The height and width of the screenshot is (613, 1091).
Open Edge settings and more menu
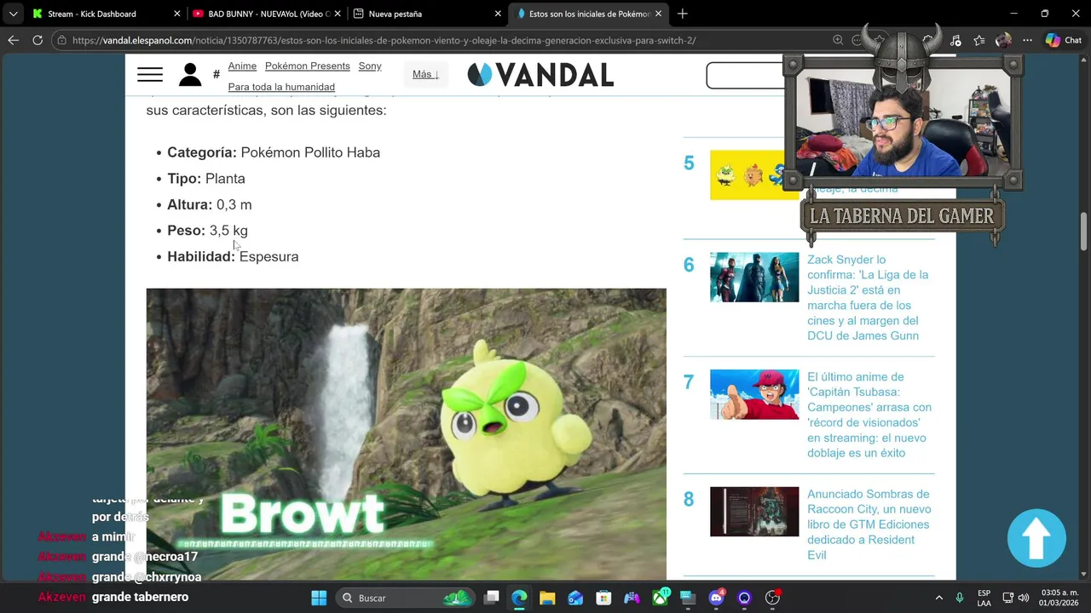point(1027,40)
